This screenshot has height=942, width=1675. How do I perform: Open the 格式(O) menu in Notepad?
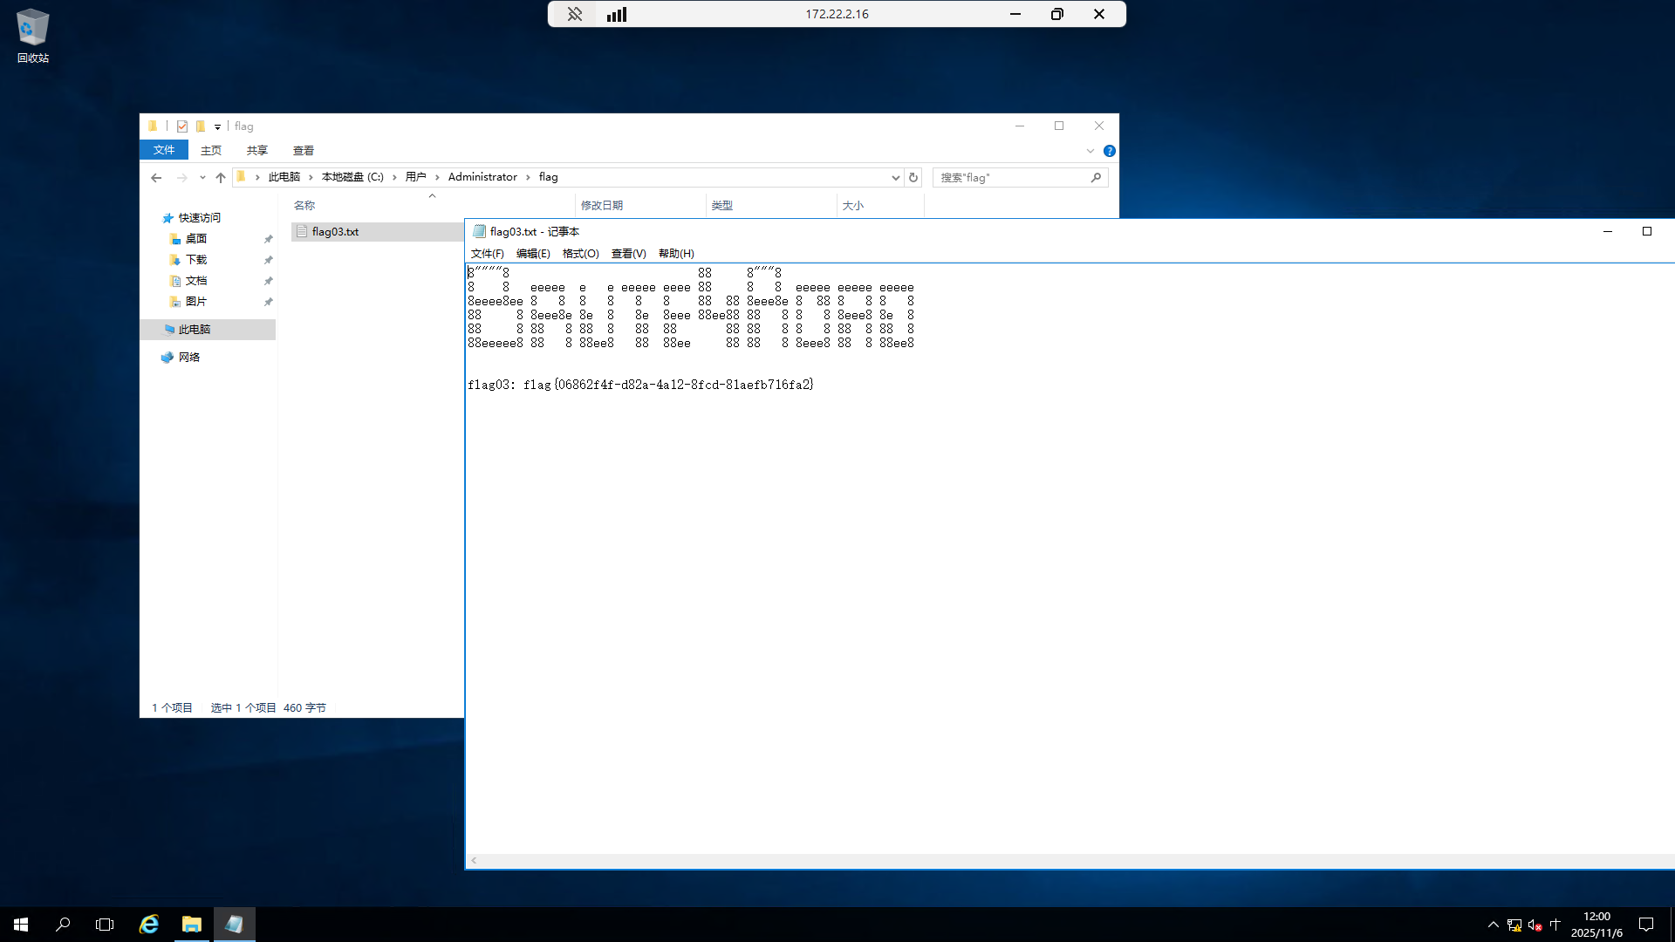click(580, 254)
